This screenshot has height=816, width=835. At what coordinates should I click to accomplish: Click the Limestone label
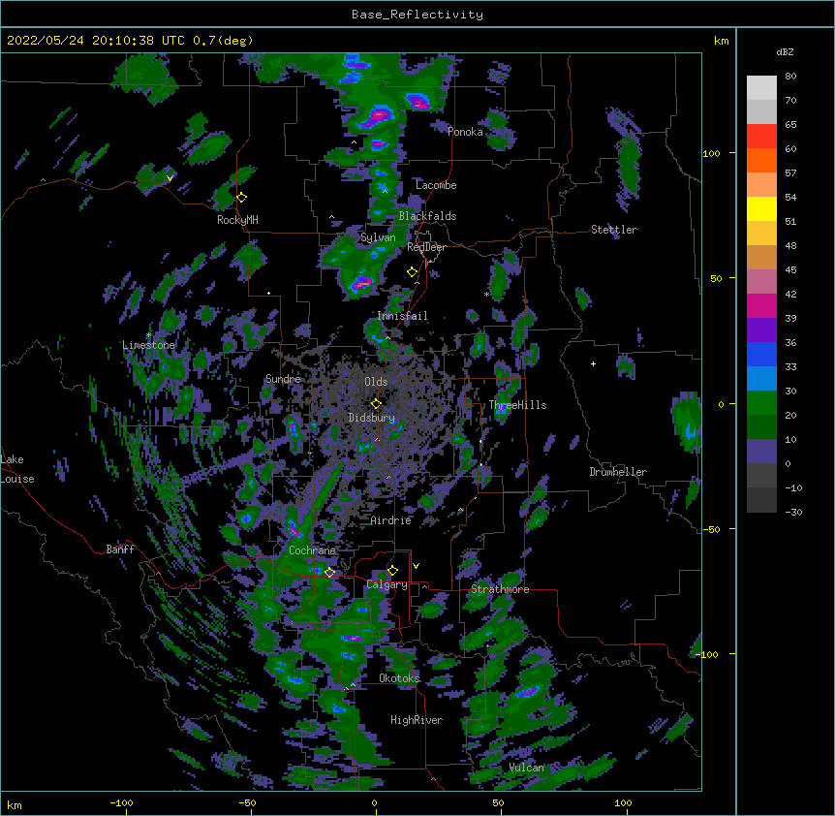coord(148,345)
